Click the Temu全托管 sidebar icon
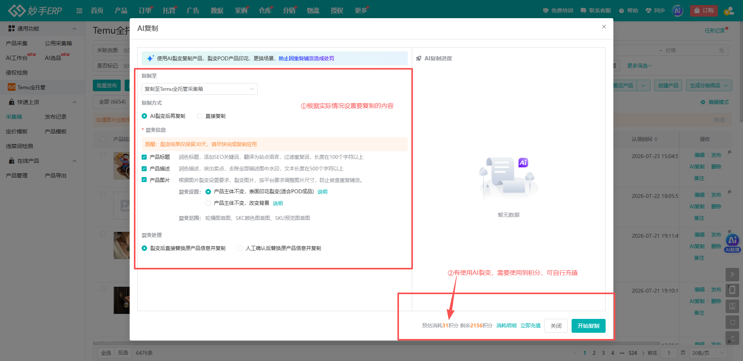This screenshot has height=361, width=743. click(12, 87)
